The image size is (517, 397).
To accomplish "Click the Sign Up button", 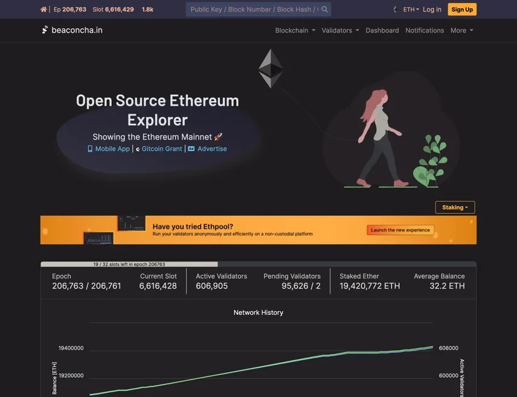I will [462, 9].
